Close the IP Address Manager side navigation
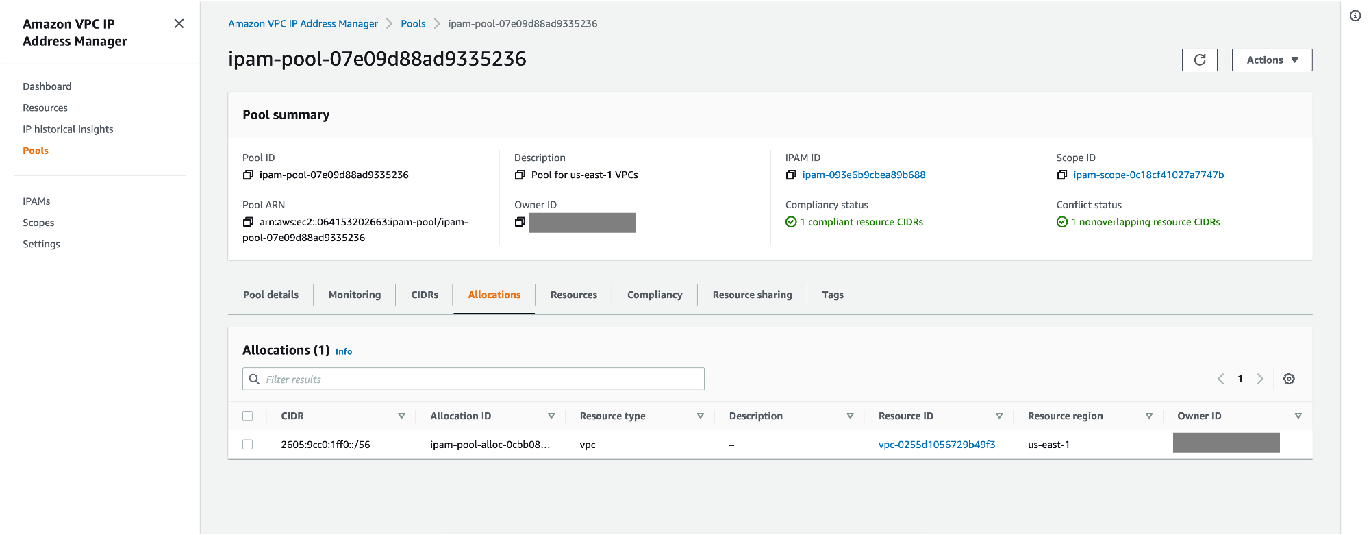 [179, 24]
